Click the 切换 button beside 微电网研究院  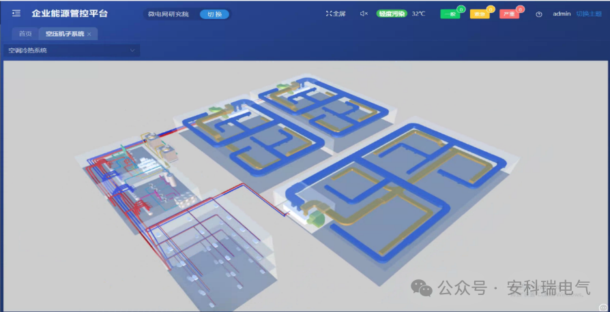[x=214, y=14]
